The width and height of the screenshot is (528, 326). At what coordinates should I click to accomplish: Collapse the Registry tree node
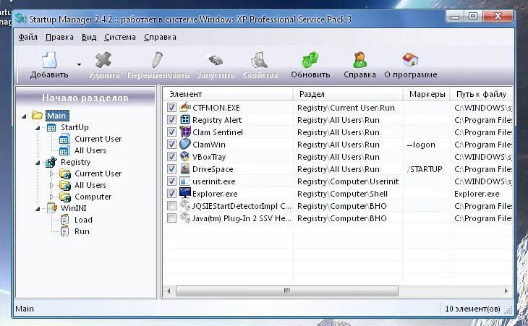pos(38,163)
